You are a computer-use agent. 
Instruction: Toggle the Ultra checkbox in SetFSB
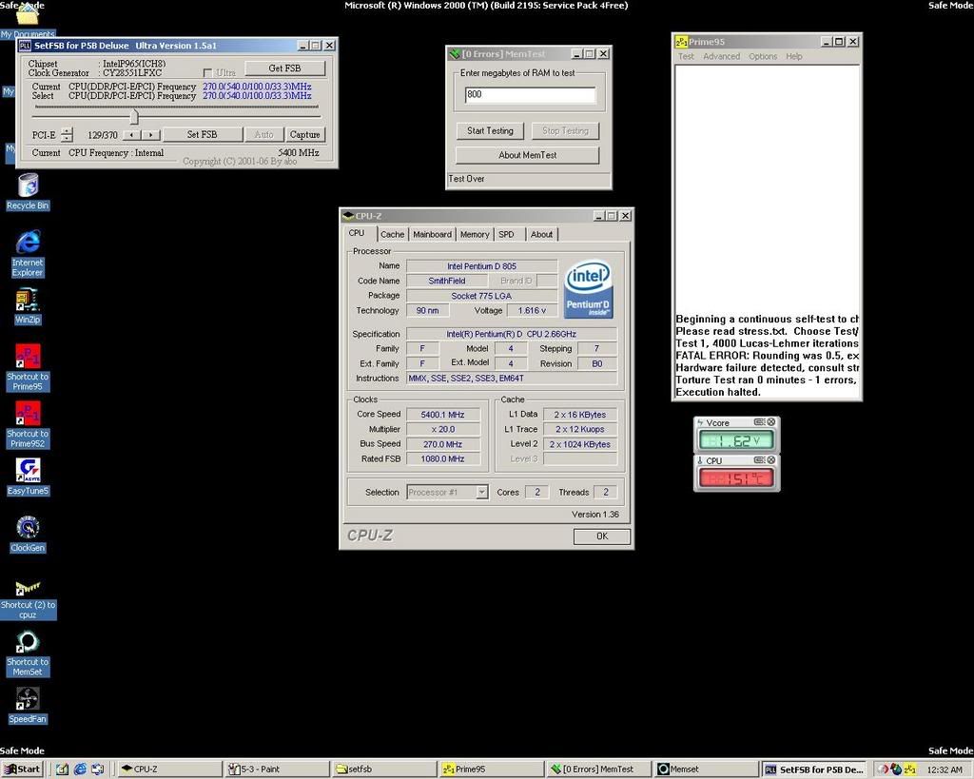point(207,72)
